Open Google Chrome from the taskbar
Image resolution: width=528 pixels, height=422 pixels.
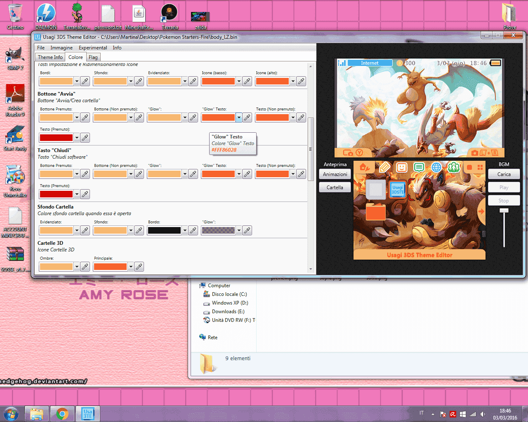tap(62, 414)
